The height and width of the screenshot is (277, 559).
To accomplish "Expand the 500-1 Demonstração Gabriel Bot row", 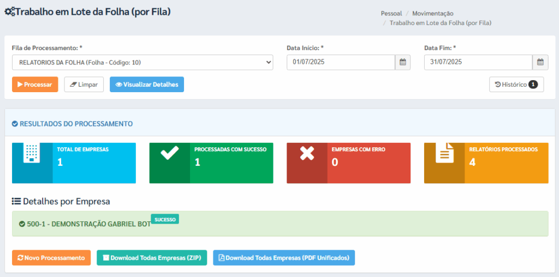I will (85, 224).
